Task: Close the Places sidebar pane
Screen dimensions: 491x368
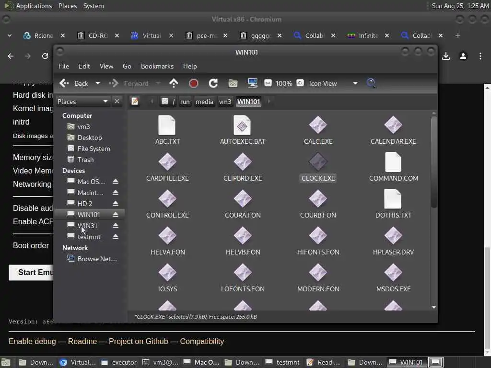Action: click(117, 102)
